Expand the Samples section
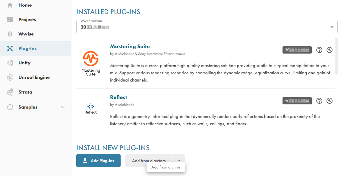The width and height of the screenshot is (341, 176). click(63, 107)
